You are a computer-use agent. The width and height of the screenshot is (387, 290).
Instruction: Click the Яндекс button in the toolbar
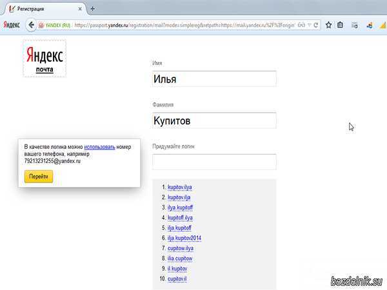click(x=12, y=25)
